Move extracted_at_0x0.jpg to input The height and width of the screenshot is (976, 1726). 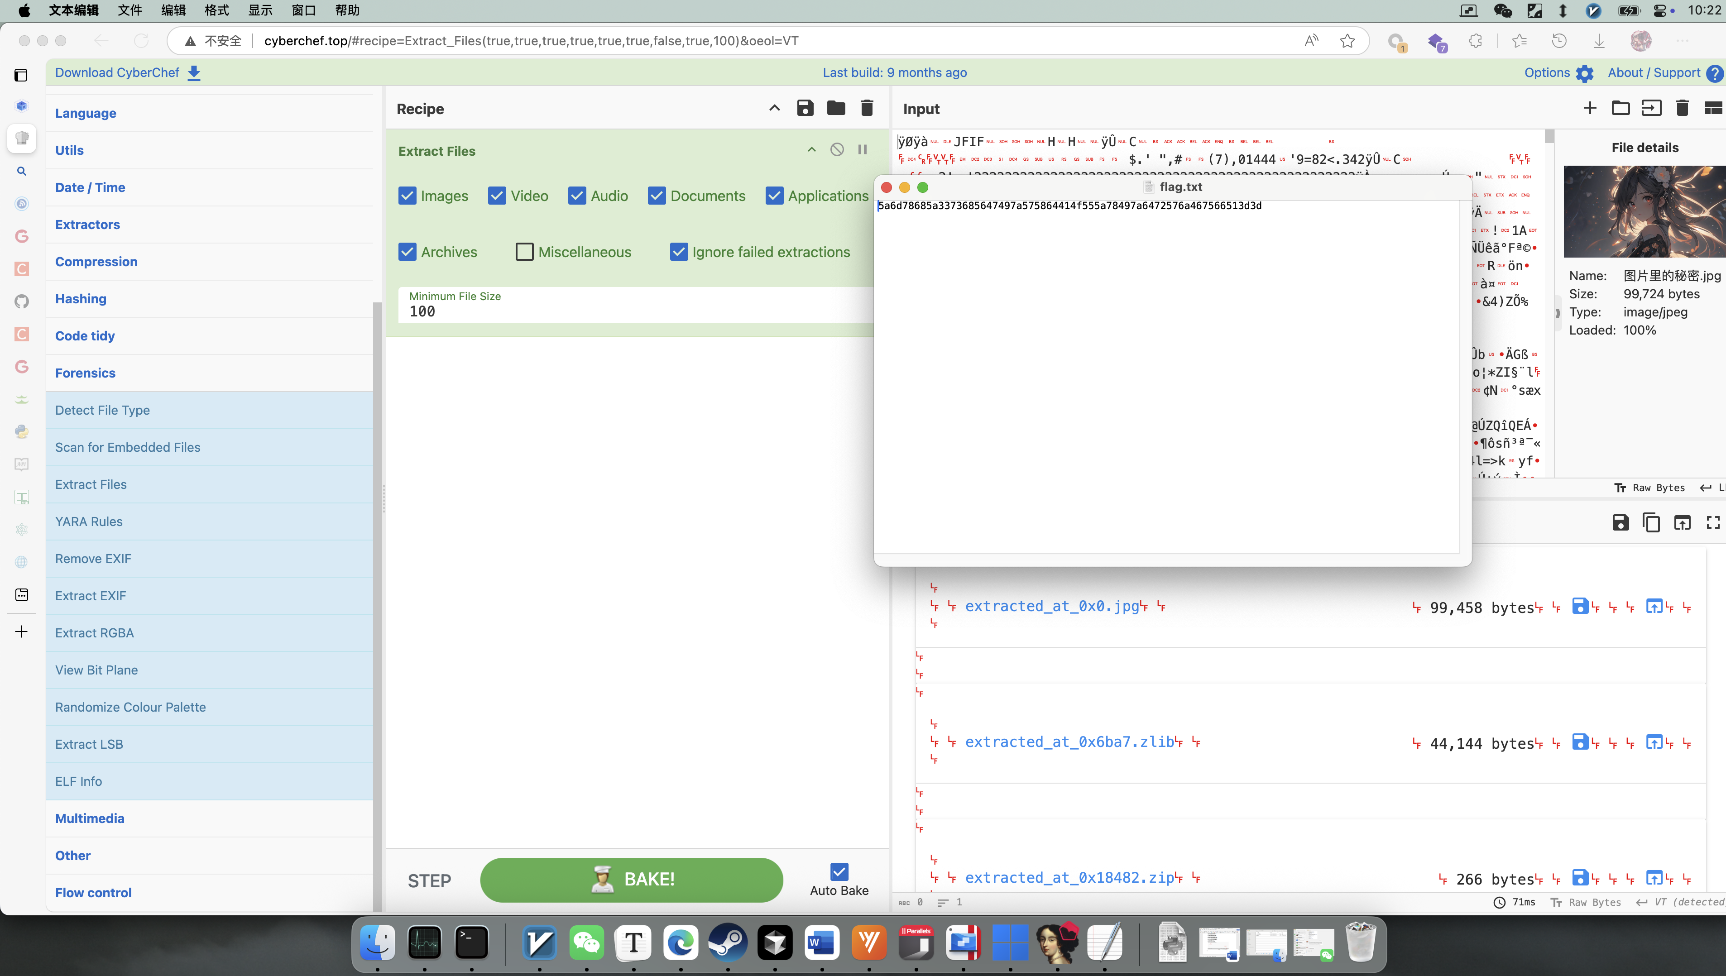[x=1654, y=606]
